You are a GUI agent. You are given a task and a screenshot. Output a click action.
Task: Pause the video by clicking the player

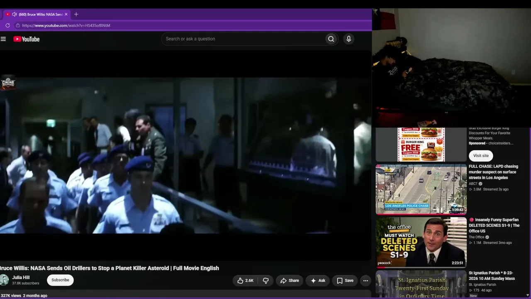tap(185, 155)
